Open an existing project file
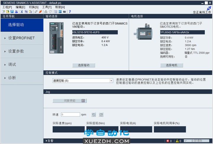The width and height of the screenshot is (213, 144). tap(8, 12)
